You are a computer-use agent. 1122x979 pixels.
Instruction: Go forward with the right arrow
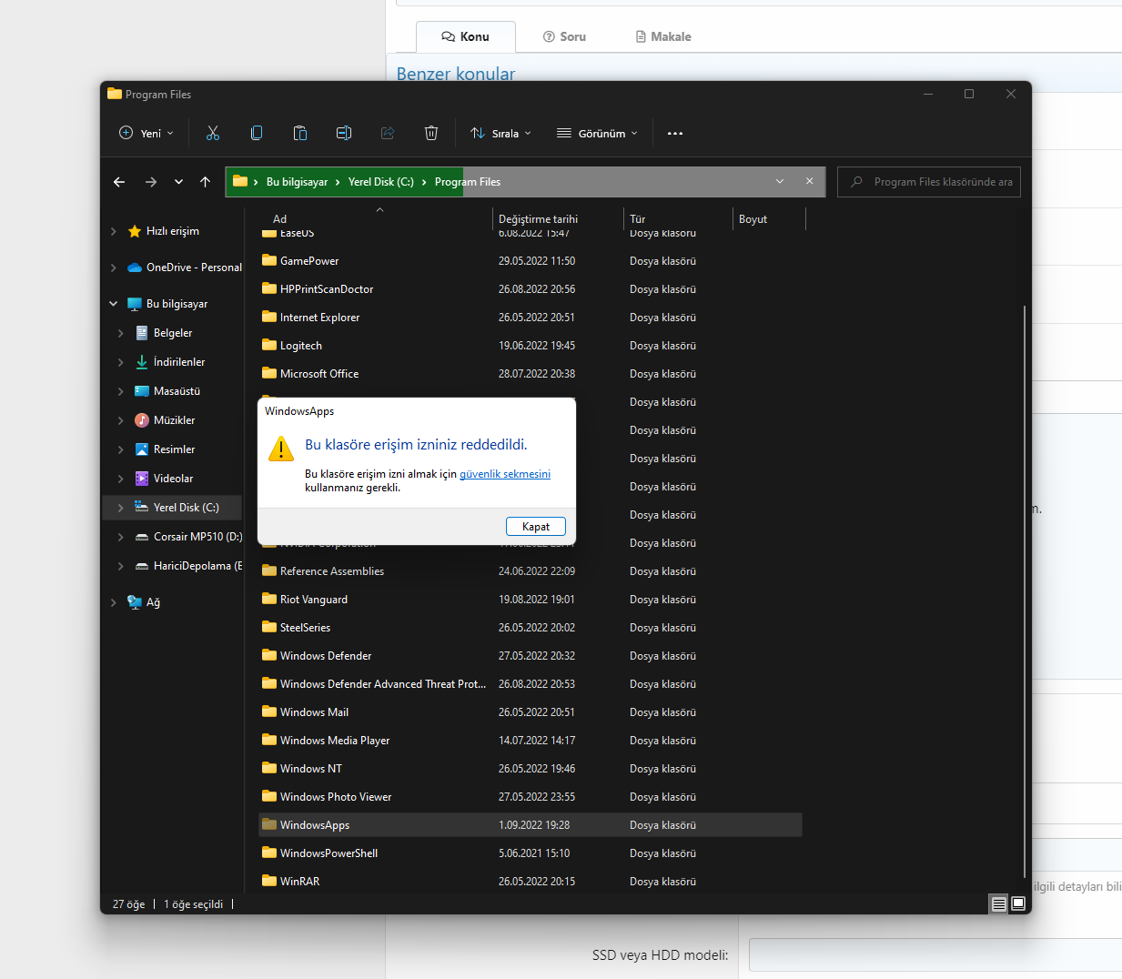click(151, 182)
